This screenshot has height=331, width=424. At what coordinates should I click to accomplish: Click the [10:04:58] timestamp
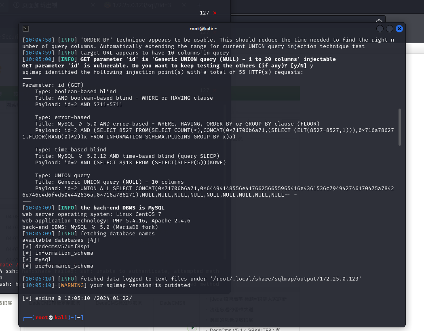tap(38, 40)
